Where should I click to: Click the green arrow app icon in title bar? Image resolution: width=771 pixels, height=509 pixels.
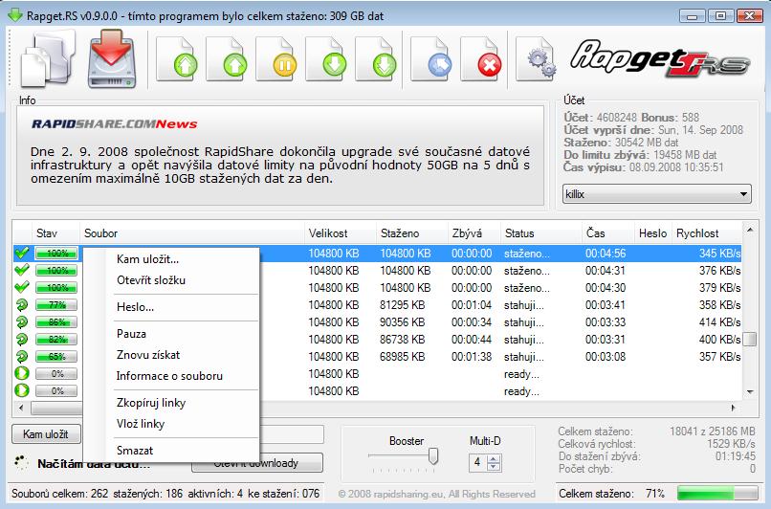(x=15, y=15)
